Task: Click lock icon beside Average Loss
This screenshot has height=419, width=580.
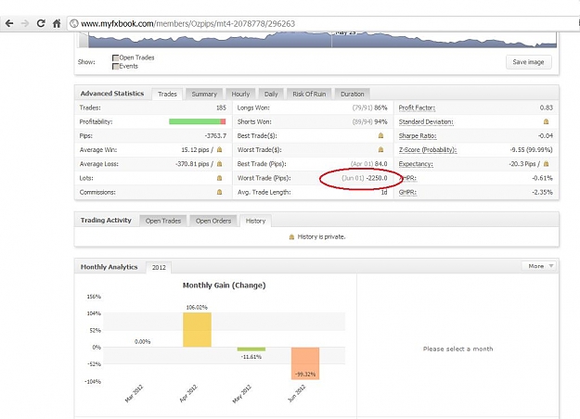Action: coord(219,164)
